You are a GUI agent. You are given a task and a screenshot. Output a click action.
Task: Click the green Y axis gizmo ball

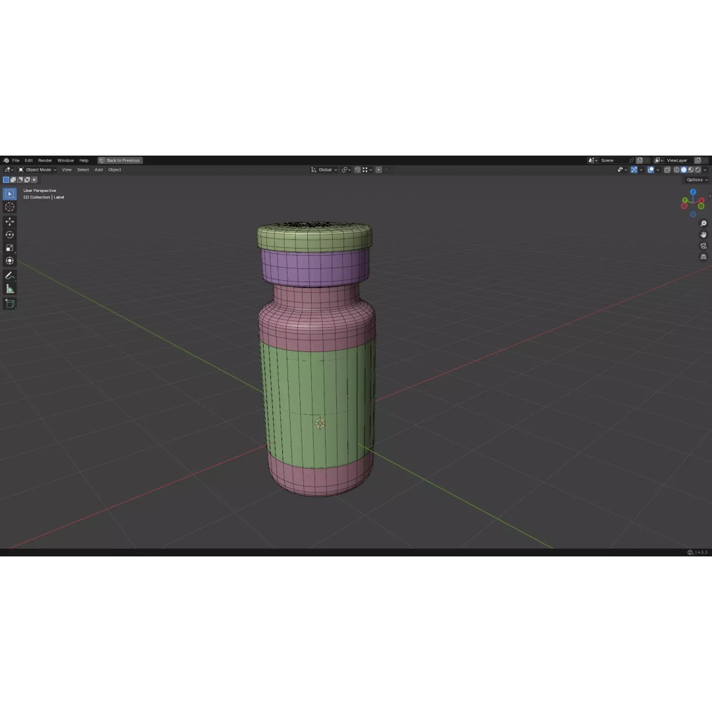pyautogui.click(x=685, y=200)
